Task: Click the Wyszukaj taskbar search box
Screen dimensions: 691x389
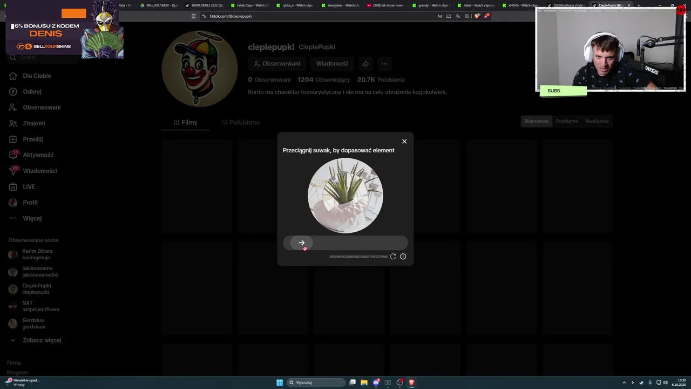Action: click(x=316, y=383)
